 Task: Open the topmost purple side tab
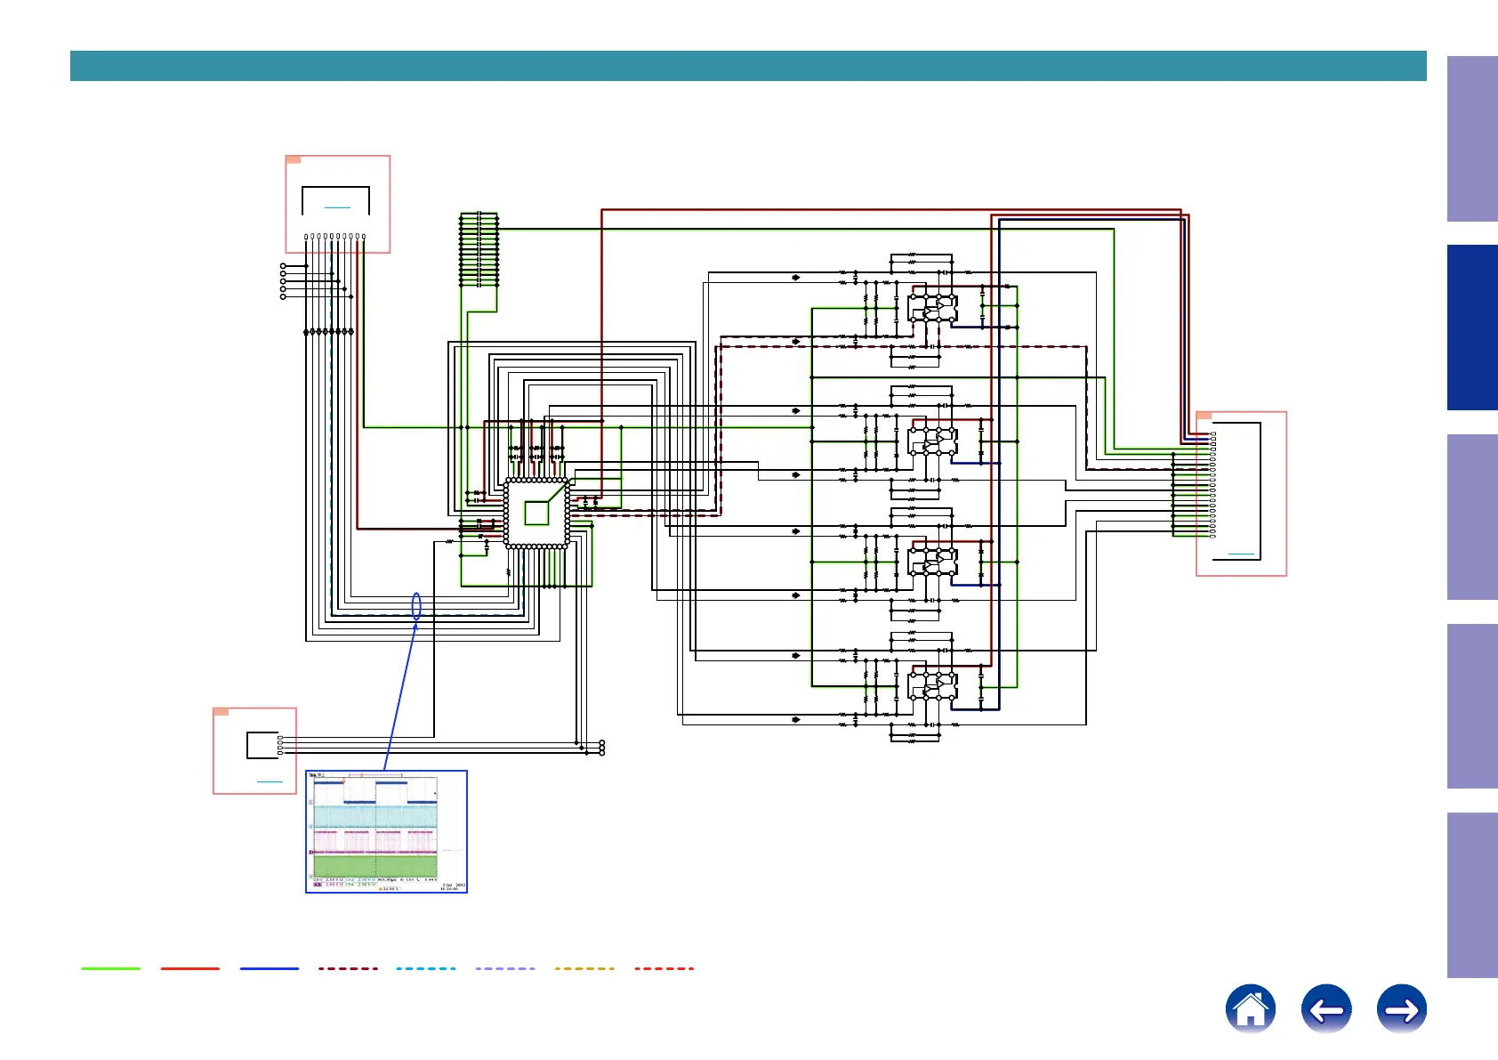[1472, 139]
